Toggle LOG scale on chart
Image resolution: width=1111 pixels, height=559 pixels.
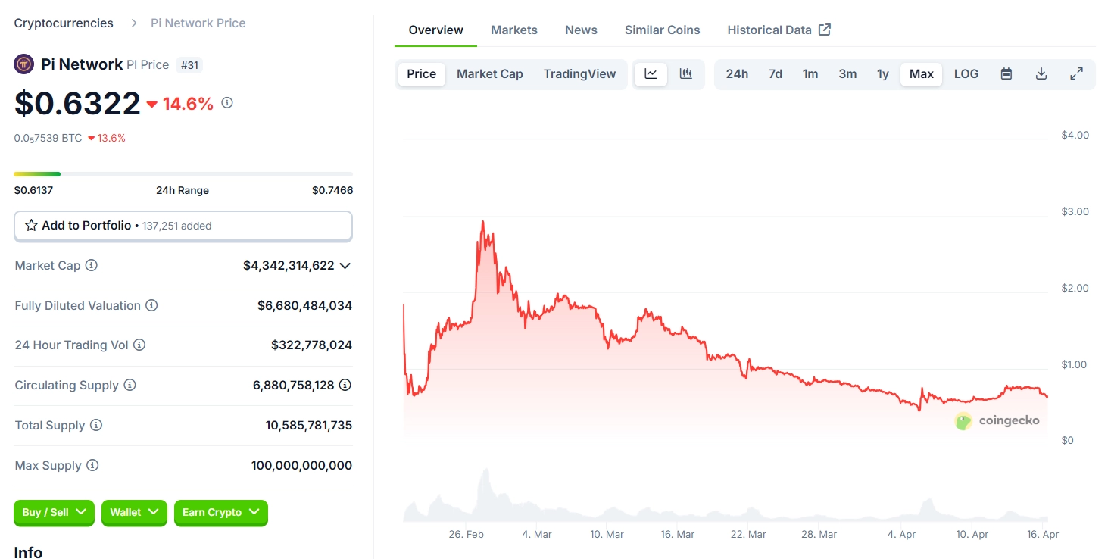(966, 74)
